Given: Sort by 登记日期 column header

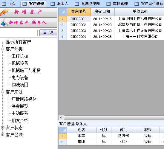Looking at the screenshot, I should coord(102,12).
